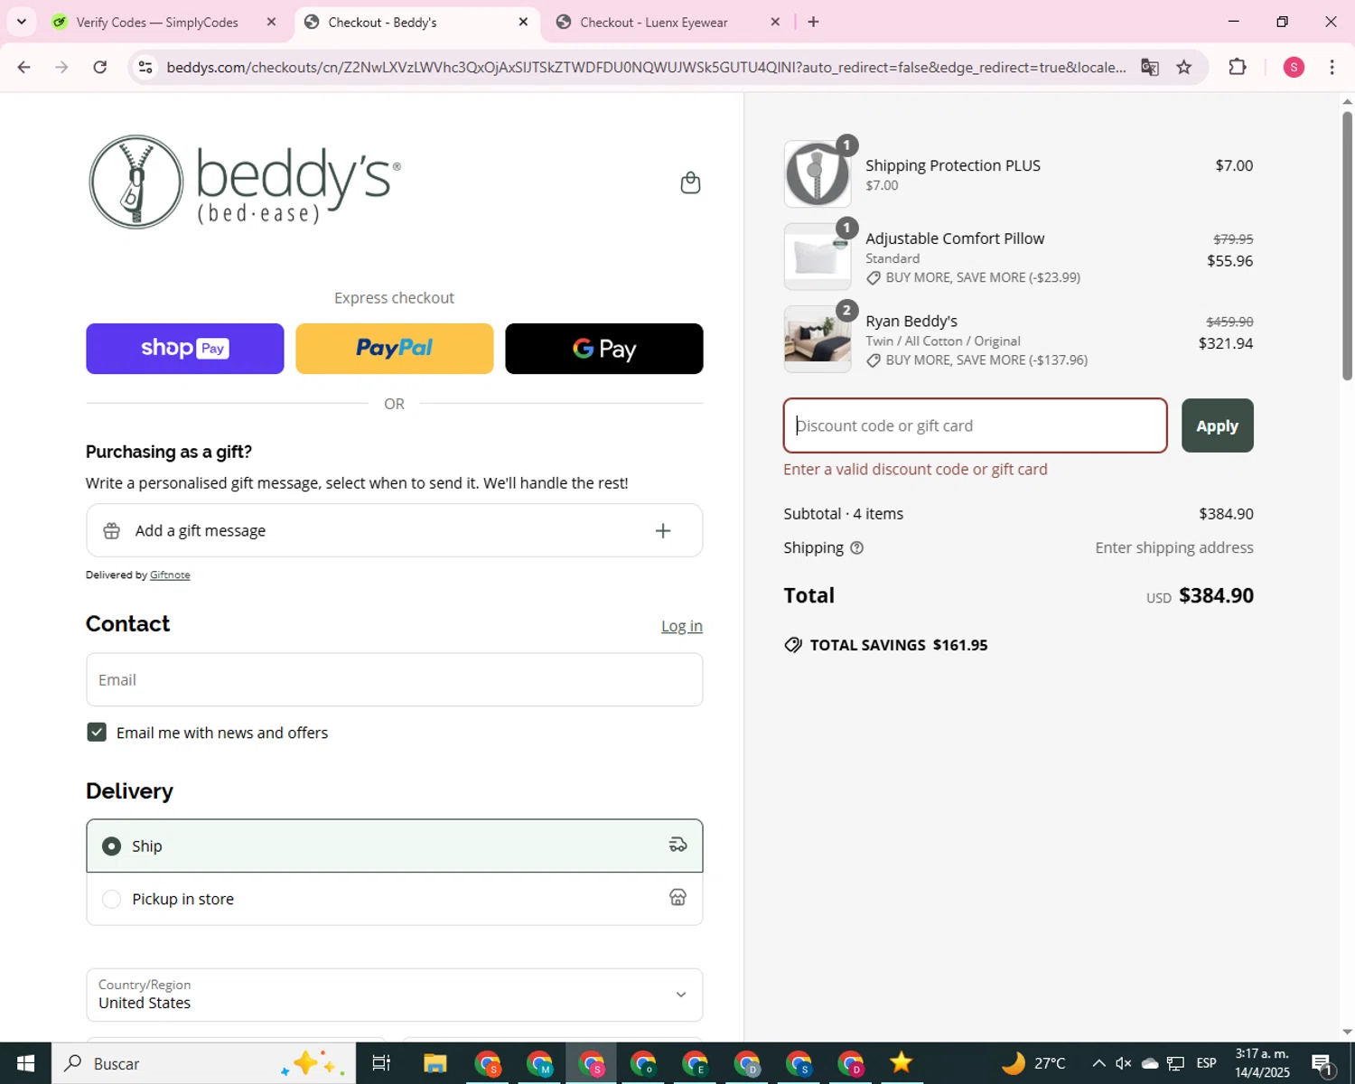Click the OneDrive cloud tray icon
Screen dimensions: 1355x1084
1150,1063
